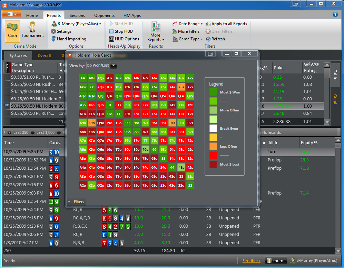Click the tourn status bar icon
Image resolution: width=344 pixels, height=268 pixels.
269,260
